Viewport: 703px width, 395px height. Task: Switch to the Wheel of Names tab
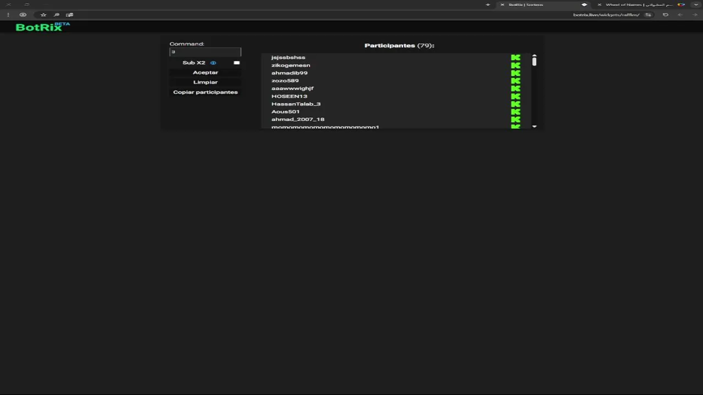[x=640, y=4]
